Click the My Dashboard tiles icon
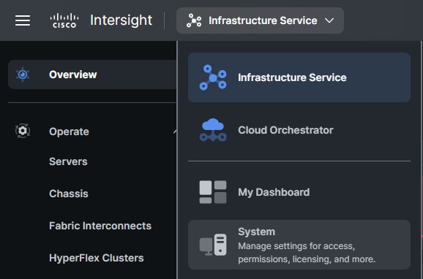423x279 pixels. coord(213,192)
